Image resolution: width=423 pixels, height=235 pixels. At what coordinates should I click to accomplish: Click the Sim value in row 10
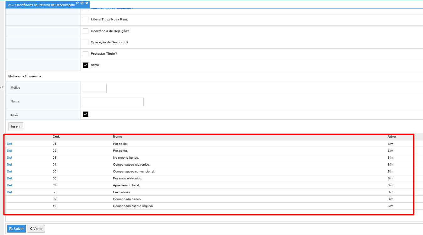[390, 206]
